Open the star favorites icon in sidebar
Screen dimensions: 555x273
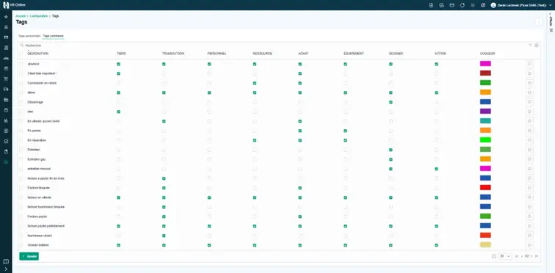click(x=6, y=17)
